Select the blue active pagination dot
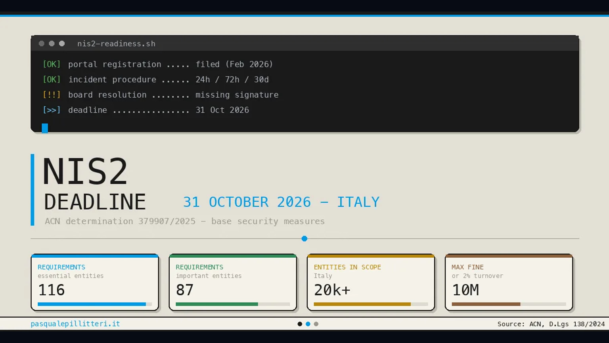The image size is (609, 343). [x=308, y=324]
